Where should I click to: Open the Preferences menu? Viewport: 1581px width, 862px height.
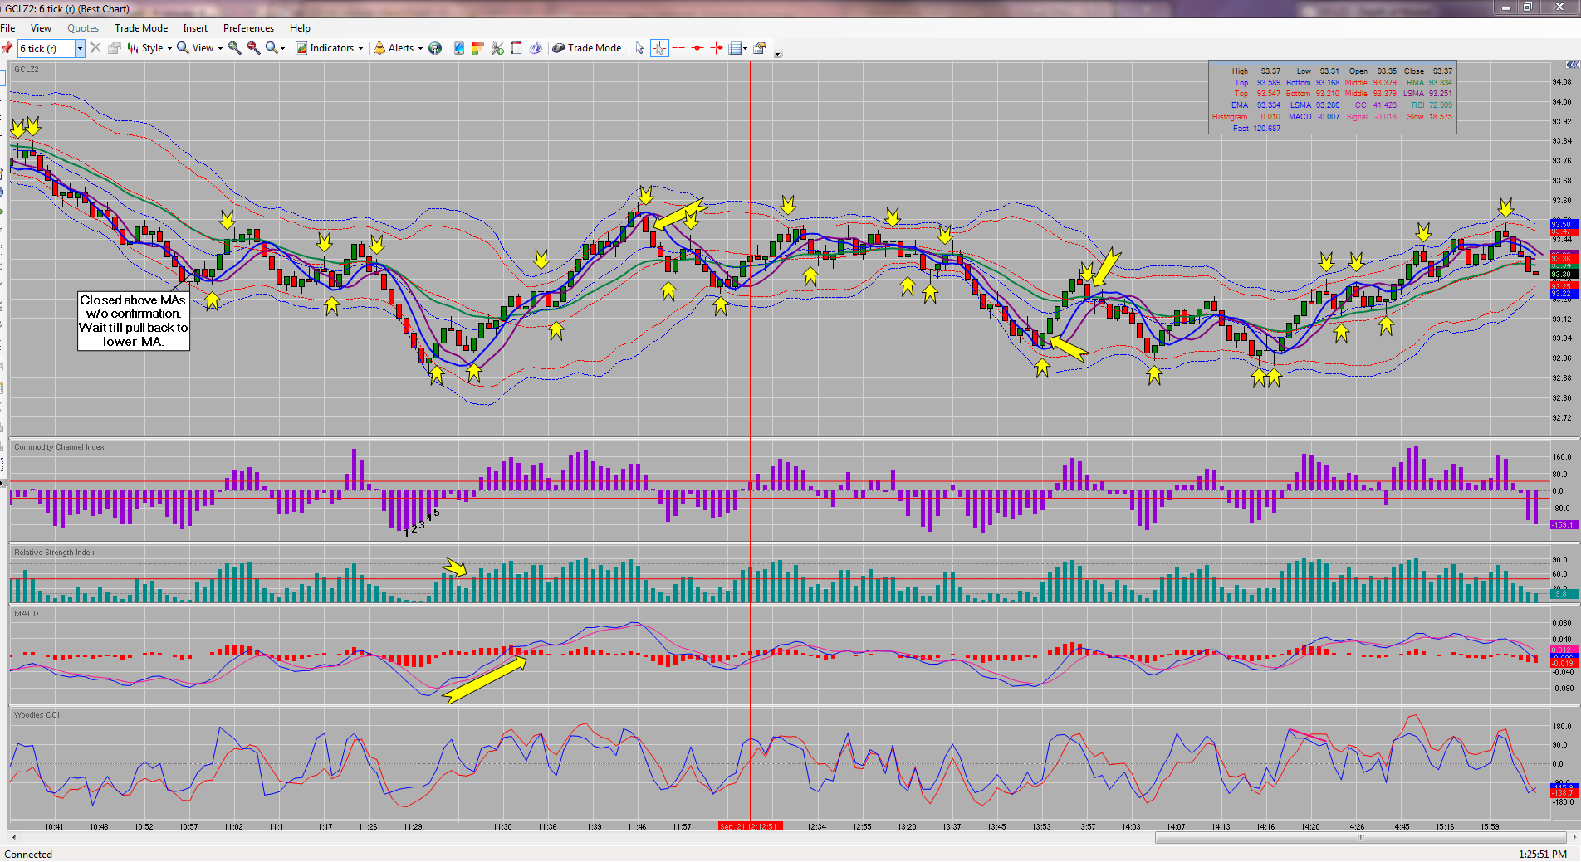pos(248,28)
